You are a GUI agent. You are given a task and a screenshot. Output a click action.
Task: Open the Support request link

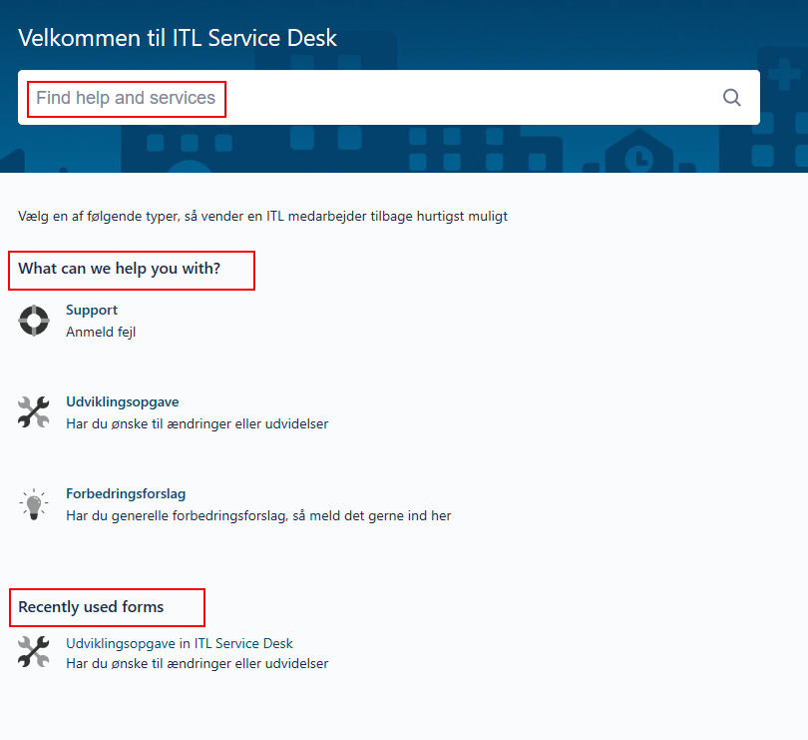pyautogui.click(x=92, y=310)
